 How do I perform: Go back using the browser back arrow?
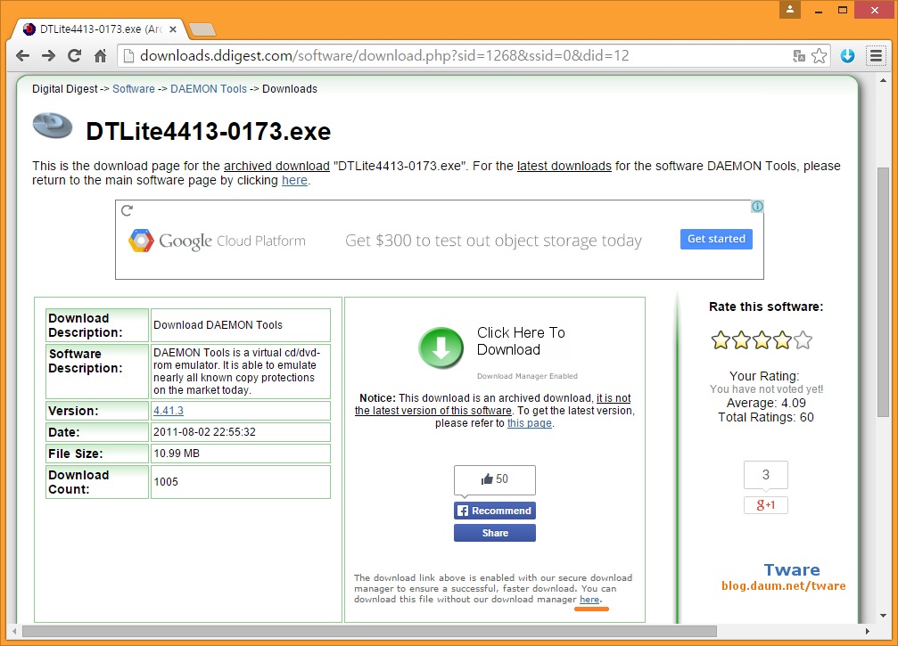(x=23, y=55)
